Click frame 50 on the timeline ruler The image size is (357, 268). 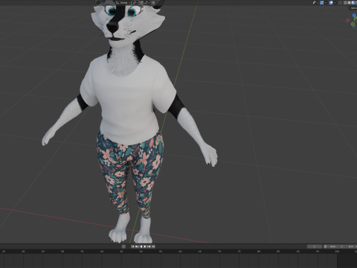pyautogui.click(x=141, y=252)
